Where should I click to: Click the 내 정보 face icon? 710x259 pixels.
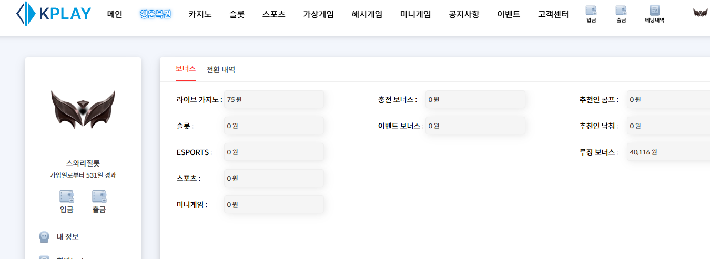(45, 237)
